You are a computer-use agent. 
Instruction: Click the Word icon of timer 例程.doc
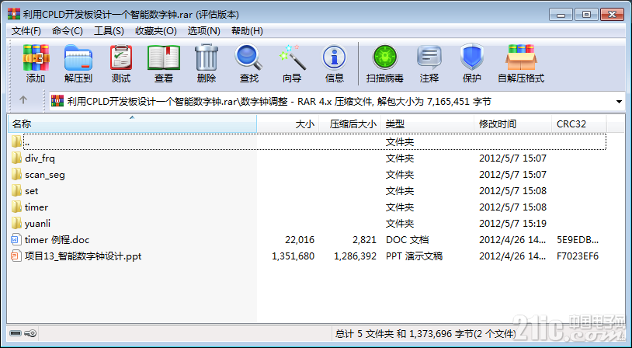point(16,239)
